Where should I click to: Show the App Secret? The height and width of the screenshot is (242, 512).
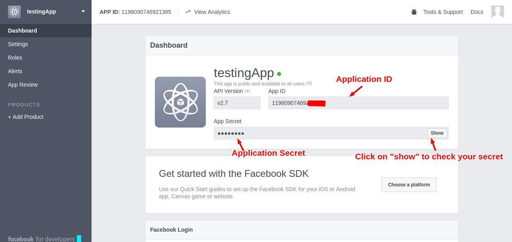pos(437,133)
